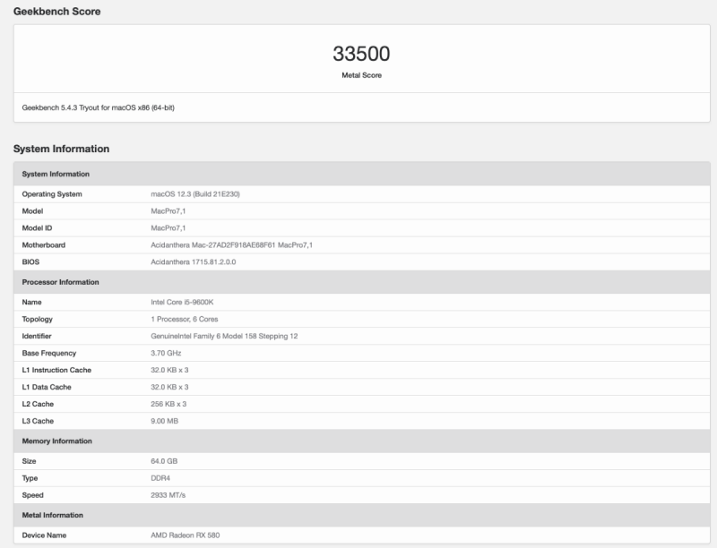Select the 'Identifier' row label
Image resolution: width=717 pixels, height=548 pixels.
(37, 336)
